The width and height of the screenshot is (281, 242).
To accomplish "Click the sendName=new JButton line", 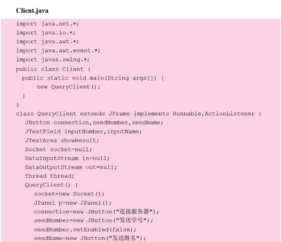I will point(90,238).
